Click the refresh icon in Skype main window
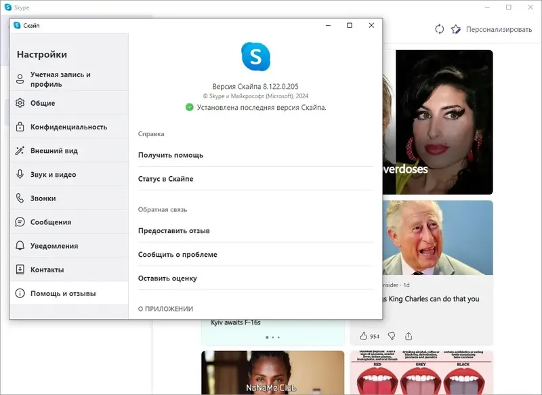This screenshot has height=395, width=542. pyautogui.click(x=439, y=29)
